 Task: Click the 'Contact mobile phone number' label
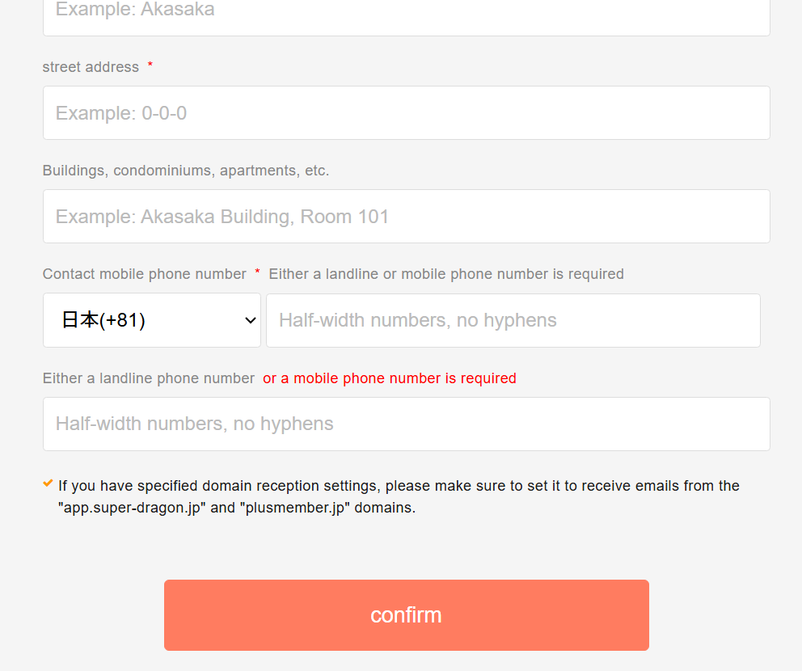pos(145,274)
